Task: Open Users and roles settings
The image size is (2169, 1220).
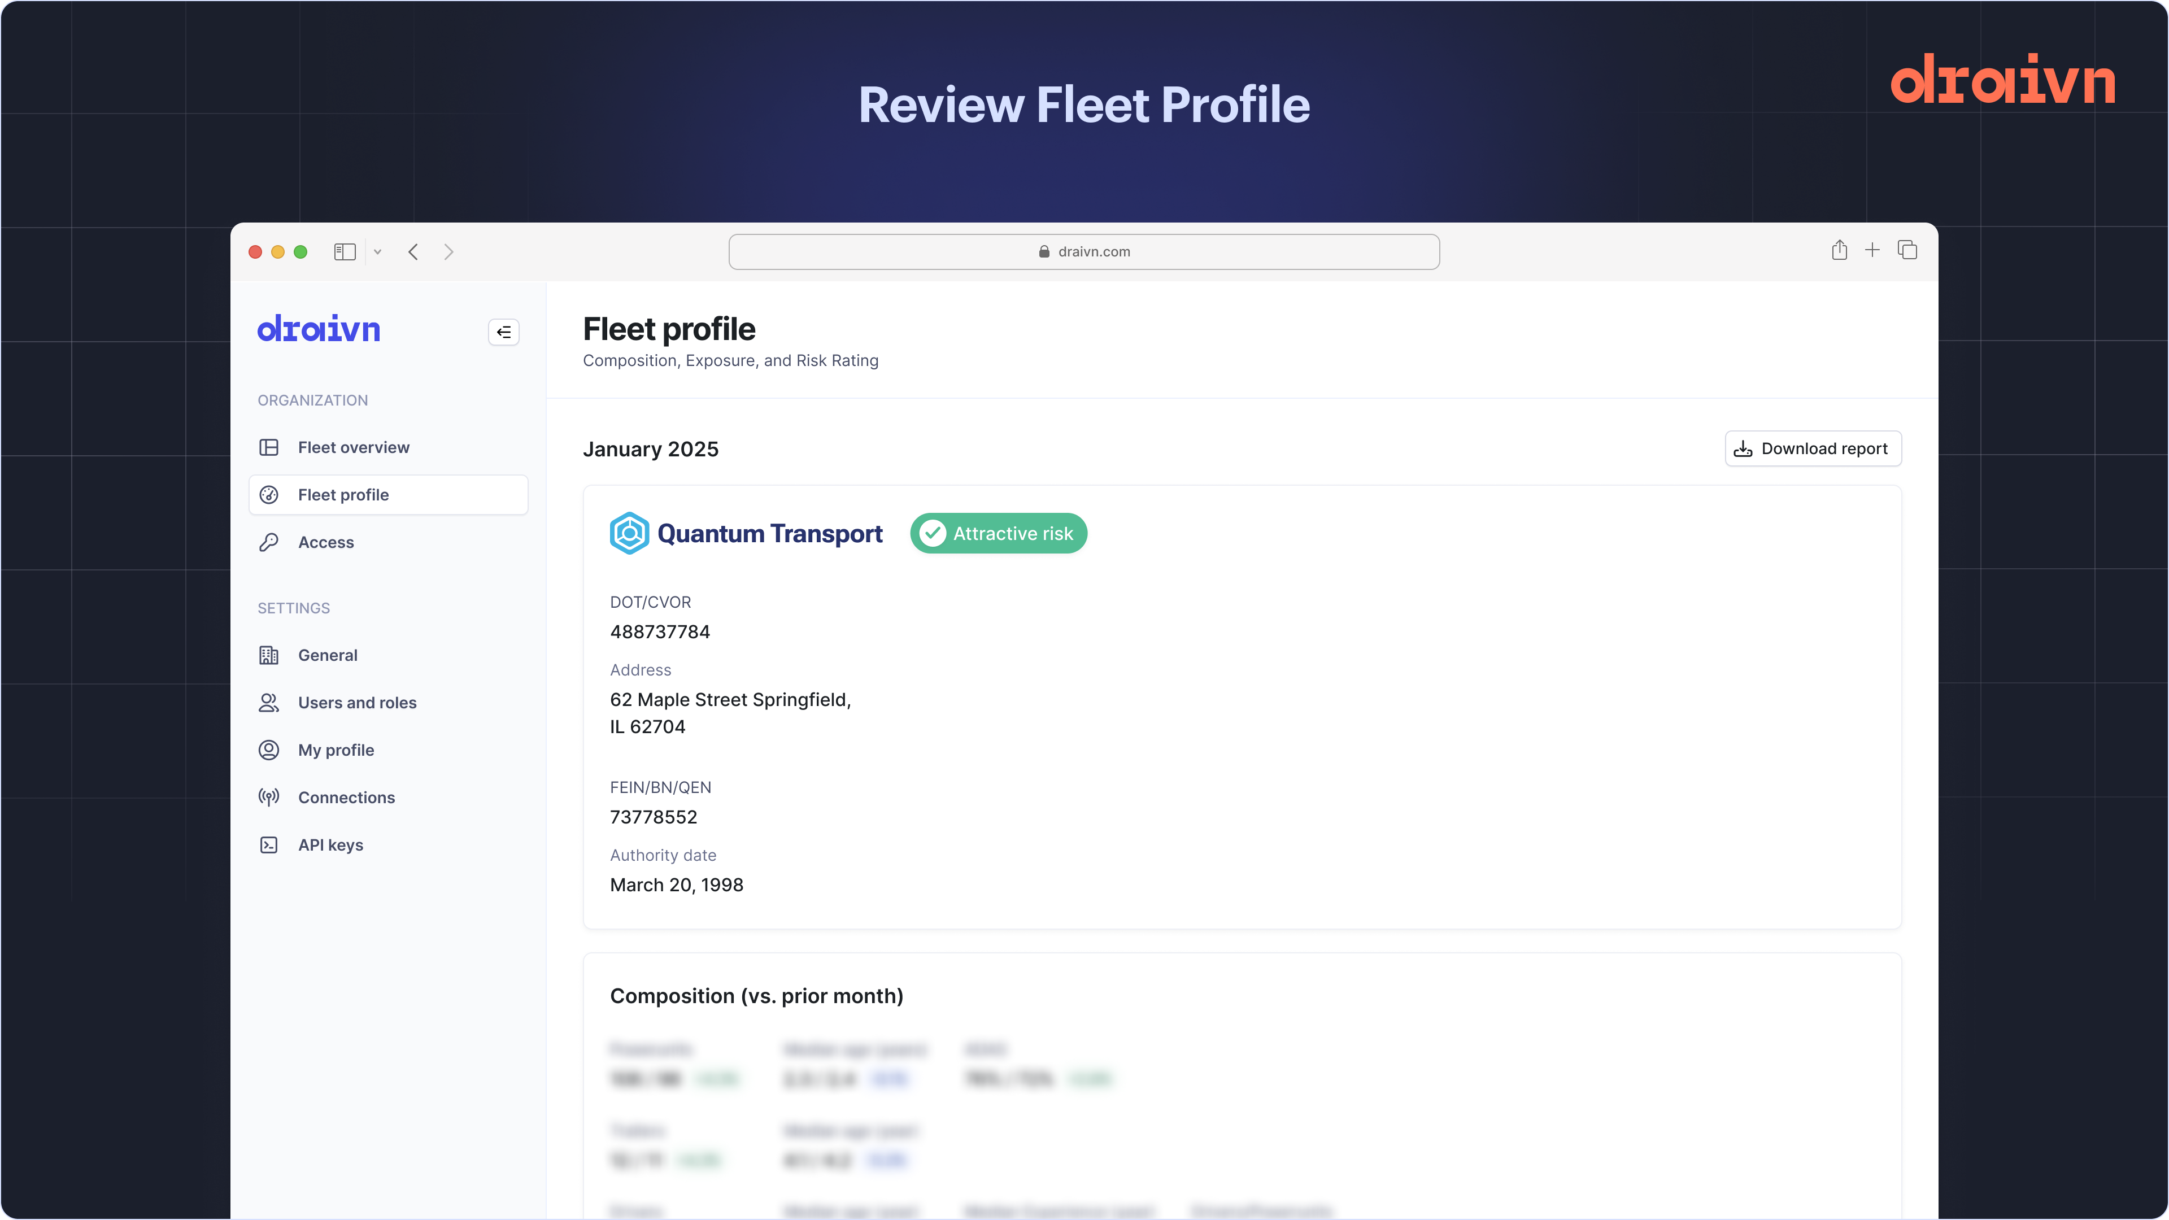Action: (x=357, y=702)
